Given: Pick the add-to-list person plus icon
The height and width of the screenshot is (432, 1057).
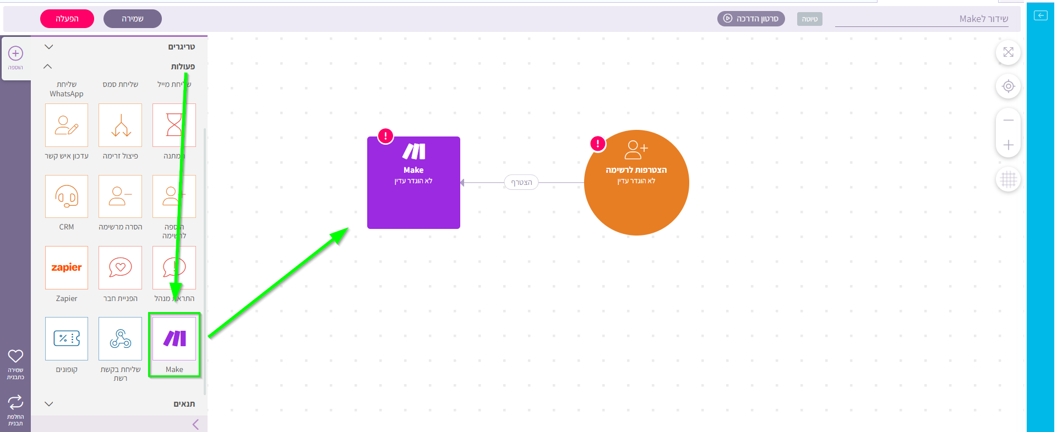Looking at the screenshot, I should (174, 196).
